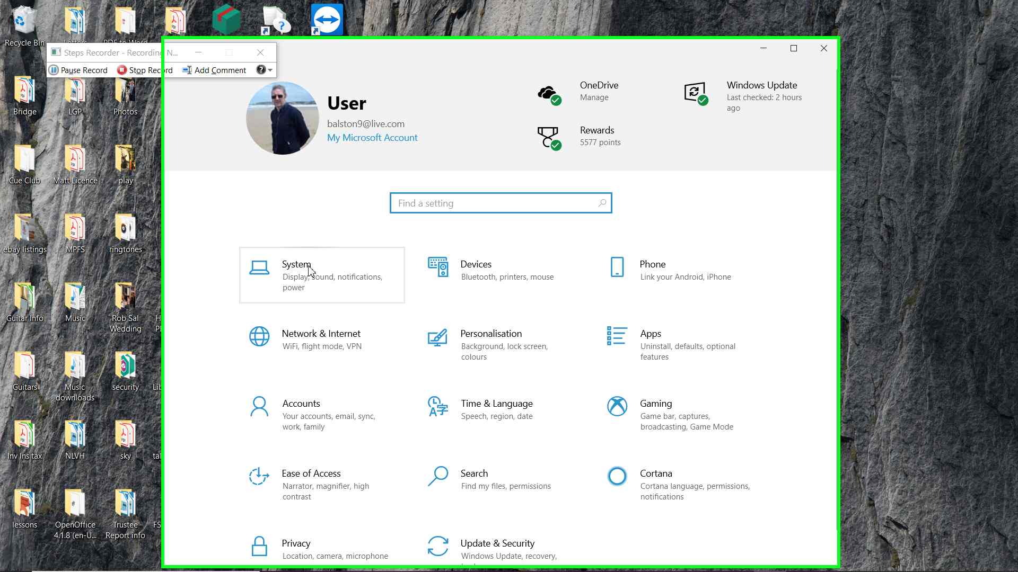Select the Privacy category title

[x=296, y=543]
